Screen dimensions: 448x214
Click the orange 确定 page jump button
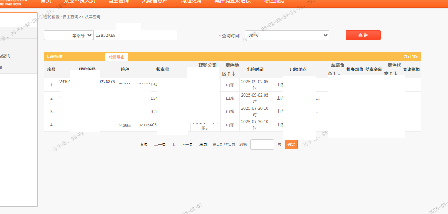[x=291, y=145]
